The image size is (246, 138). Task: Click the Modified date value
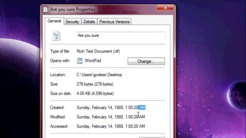pos(111,117)
